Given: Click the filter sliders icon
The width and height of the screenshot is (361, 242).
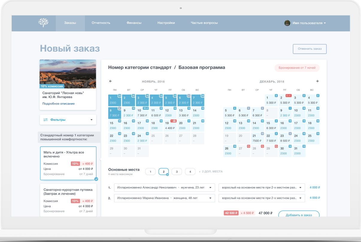Looking at the screenshot, I should pos(45,120).
